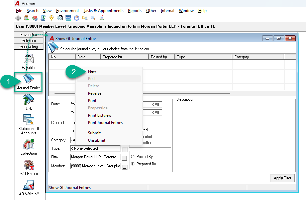
Task: Click the yellow map-pin toolbar icon
Action: click(51, 18)
